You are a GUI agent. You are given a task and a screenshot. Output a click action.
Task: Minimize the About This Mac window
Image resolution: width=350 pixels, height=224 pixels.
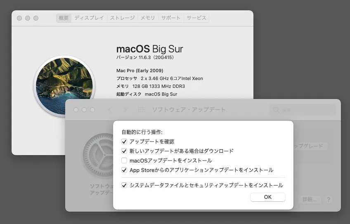[28, 18]
